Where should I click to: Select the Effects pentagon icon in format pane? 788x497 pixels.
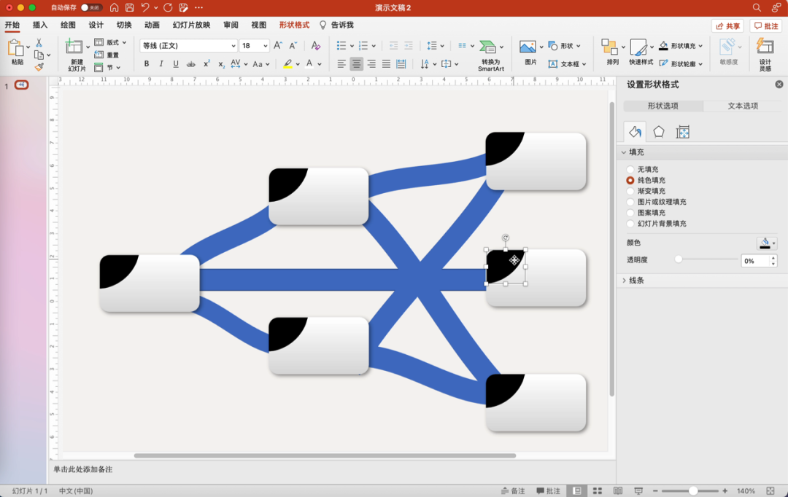658,132
